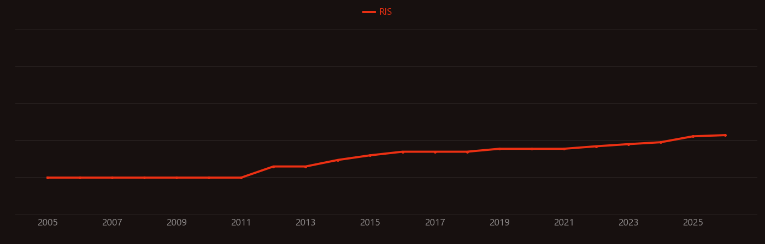Click the 2017 x-axis label

pos(435,223)
